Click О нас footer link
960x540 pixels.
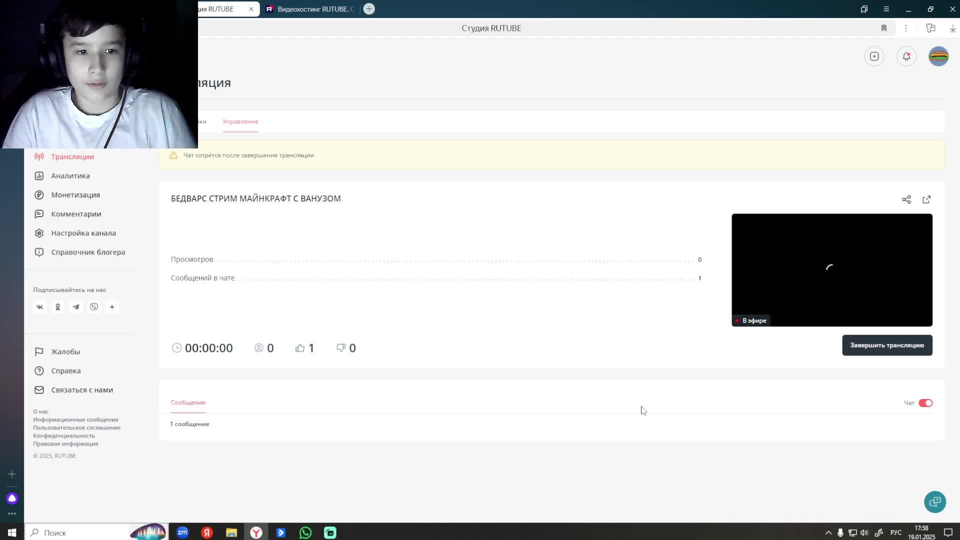[x=40, y=411]
